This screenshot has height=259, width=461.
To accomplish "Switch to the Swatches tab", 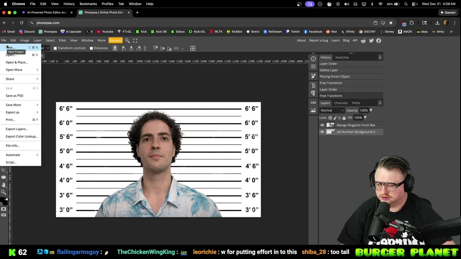I will coord(342,58).
